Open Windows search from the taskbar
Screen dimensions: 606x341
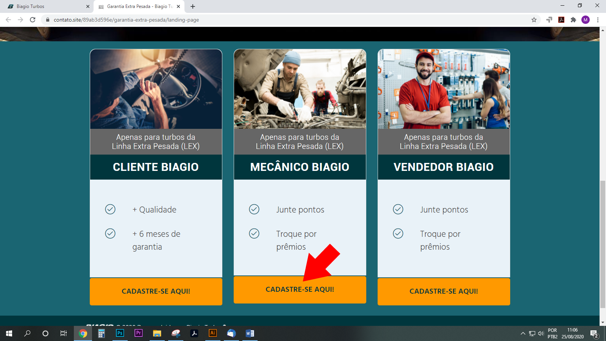(x=27, y=333)
